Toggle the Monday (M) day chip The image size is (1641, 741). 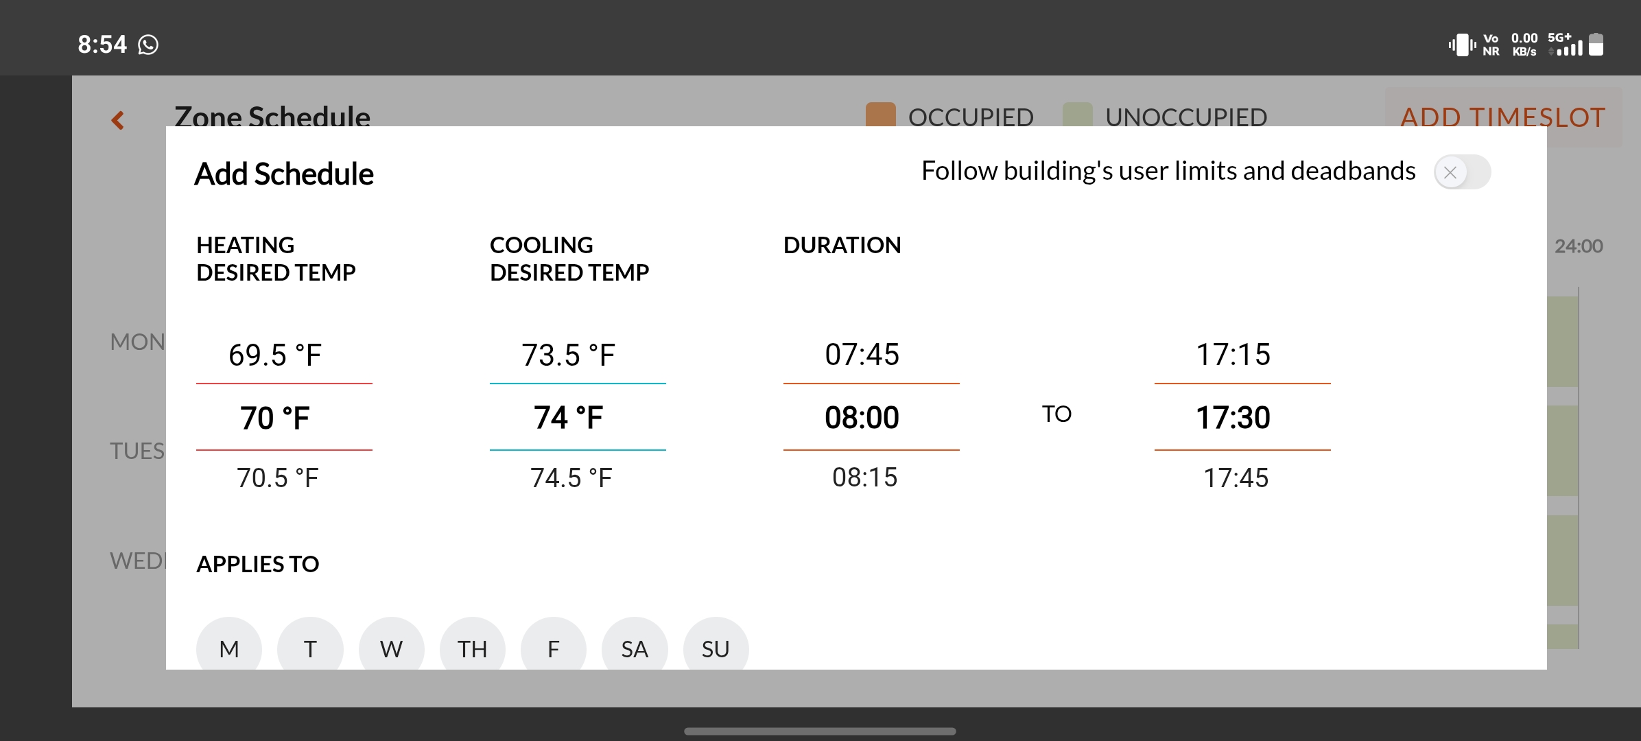tap(229, 648)
